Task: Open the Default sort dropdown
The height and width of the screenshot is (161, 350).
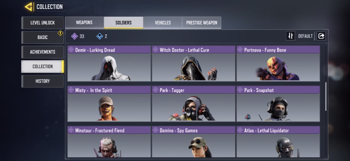Action: point(305,36)
